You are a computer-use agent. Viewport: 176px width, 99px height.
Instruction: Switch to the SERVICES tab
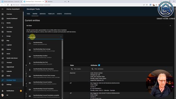[x=43, y=14]
